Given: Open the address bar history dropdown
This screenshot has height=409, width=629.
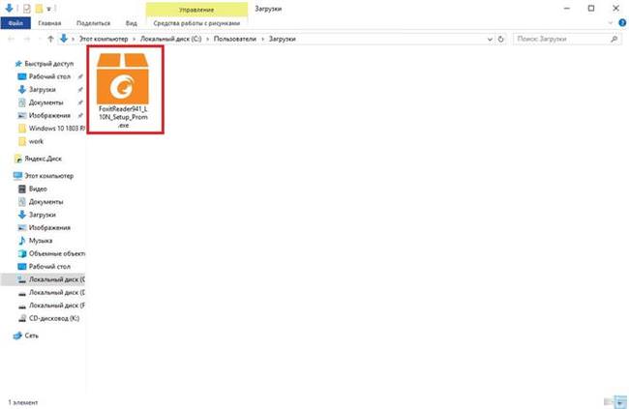Looking at the screenshot, I should [x=490, y=39].
